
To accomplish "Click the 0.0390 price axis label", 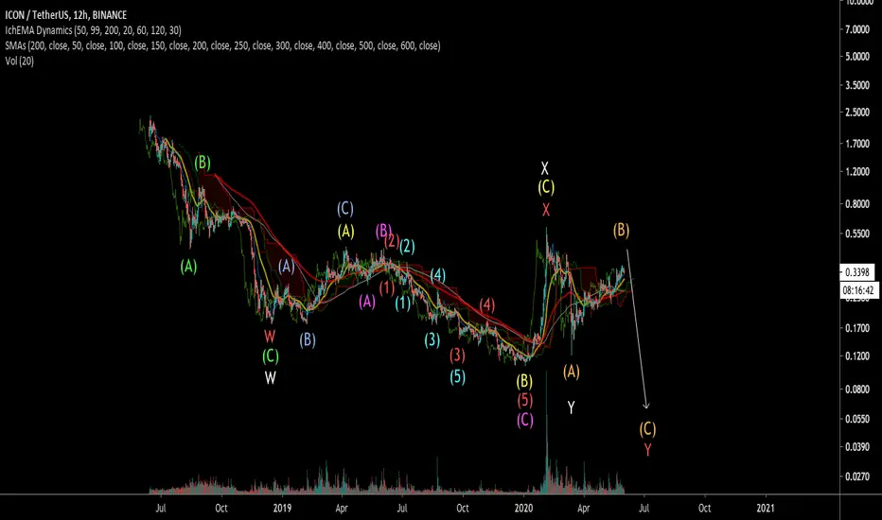I will pos(857,447).
